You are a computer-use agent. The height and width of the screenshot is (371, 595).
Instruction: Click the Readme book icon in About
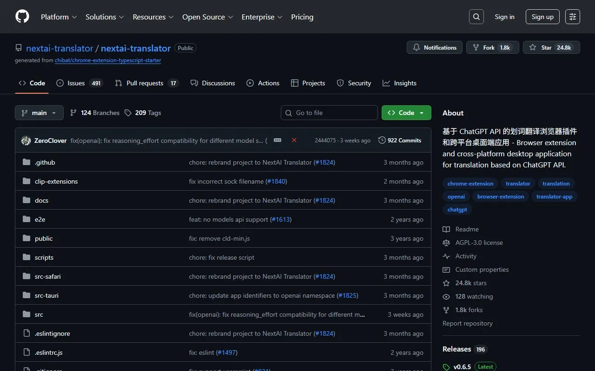click(x=446, y=229)
